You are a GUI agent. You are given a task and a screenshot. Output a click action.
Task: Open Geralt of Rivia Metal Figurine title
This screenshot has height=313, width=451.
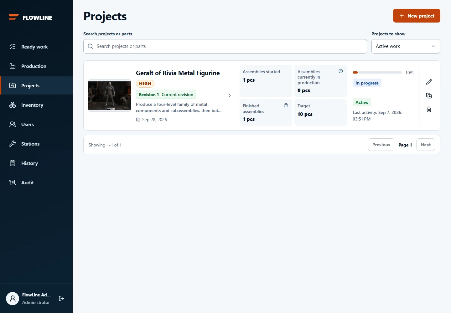pos(178,73)
